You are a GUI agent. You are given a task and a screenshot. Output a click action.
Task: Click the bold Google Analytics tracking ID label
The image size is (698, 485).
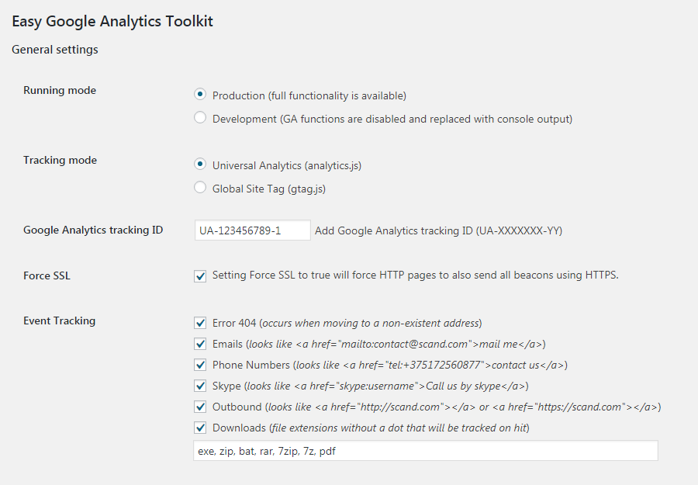[x=93, y=230]
